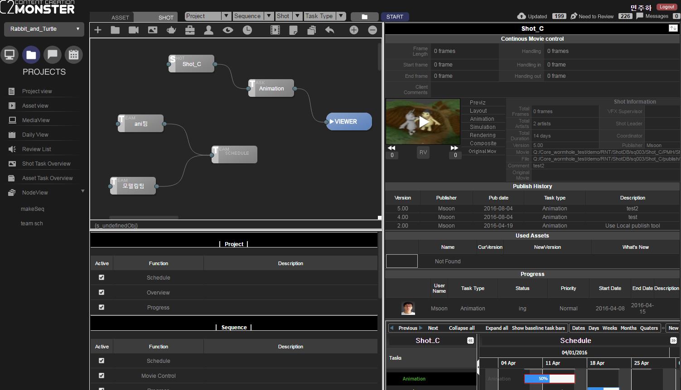Open Review List in sidebar

[x=37, y=149]
